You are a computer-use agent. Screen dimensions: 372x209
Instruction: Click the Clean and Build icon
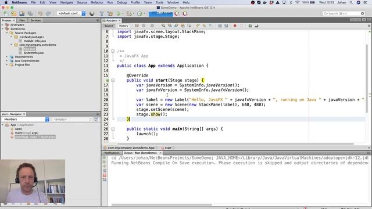(110, 13)
